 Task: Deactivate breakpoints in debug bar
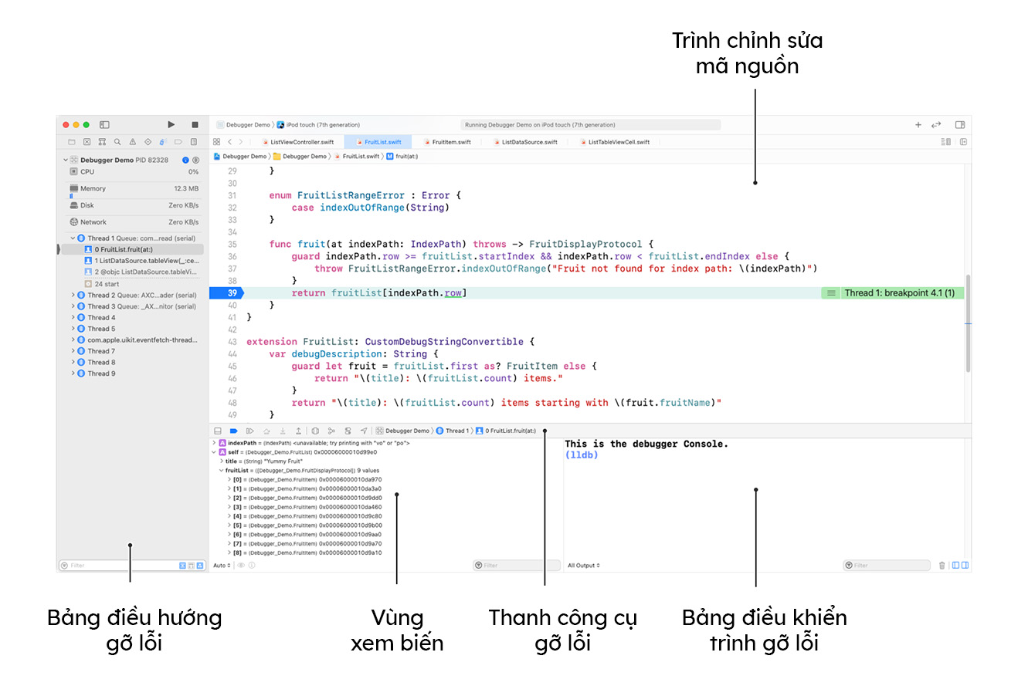(234, 431)
